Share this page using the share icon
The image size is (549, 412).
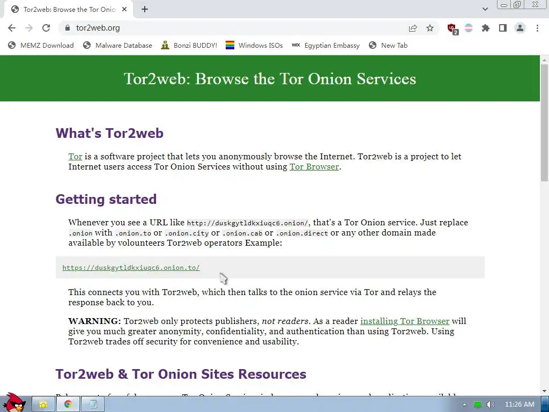(x=413, y=28)
